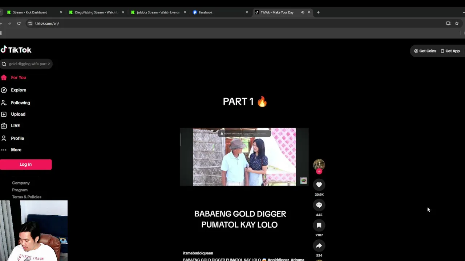Click the video player thumbnail

[244, 157]
